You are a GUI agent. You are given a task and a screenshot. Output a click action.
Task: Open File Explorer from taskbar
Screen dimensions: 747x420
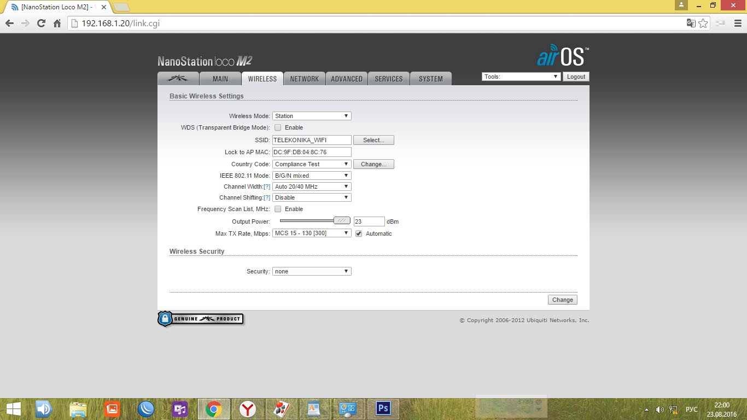click(x=78, y=409)
